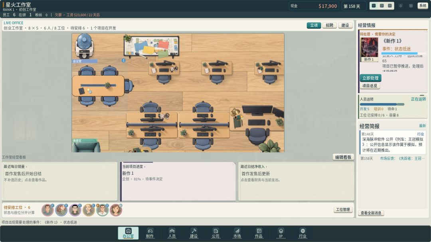Click the 立项 new project button
Screen dimensions: 431x242
pyautogui.click(x=314, y=25)
